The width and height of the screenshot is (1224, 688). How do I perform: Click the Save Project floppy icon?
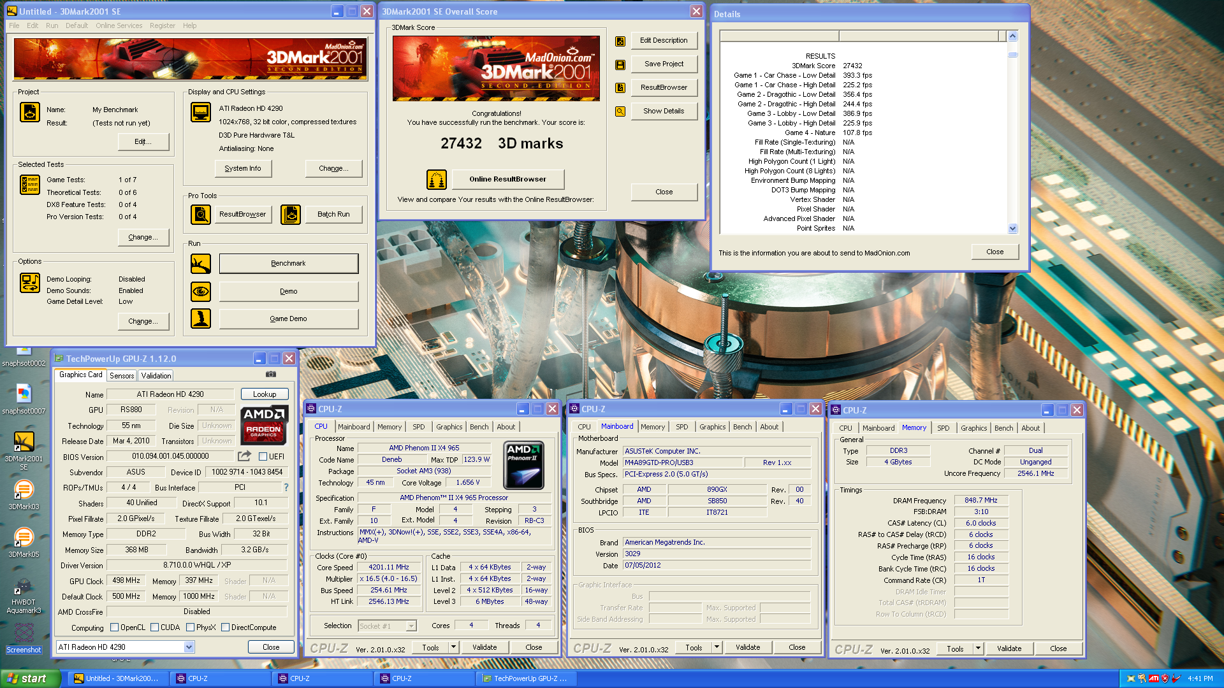620,65
